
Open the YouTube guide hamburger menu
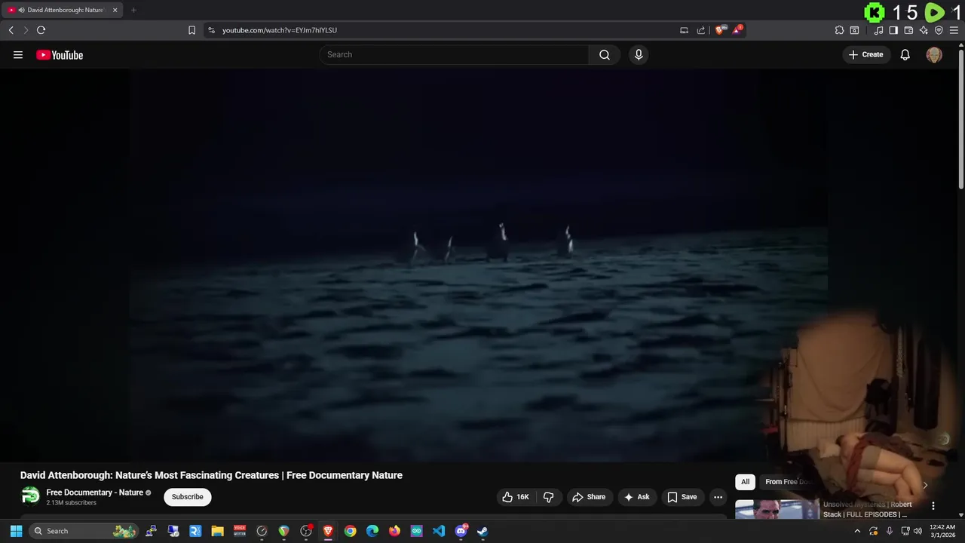pyautogui.click(x=18, y=54)
